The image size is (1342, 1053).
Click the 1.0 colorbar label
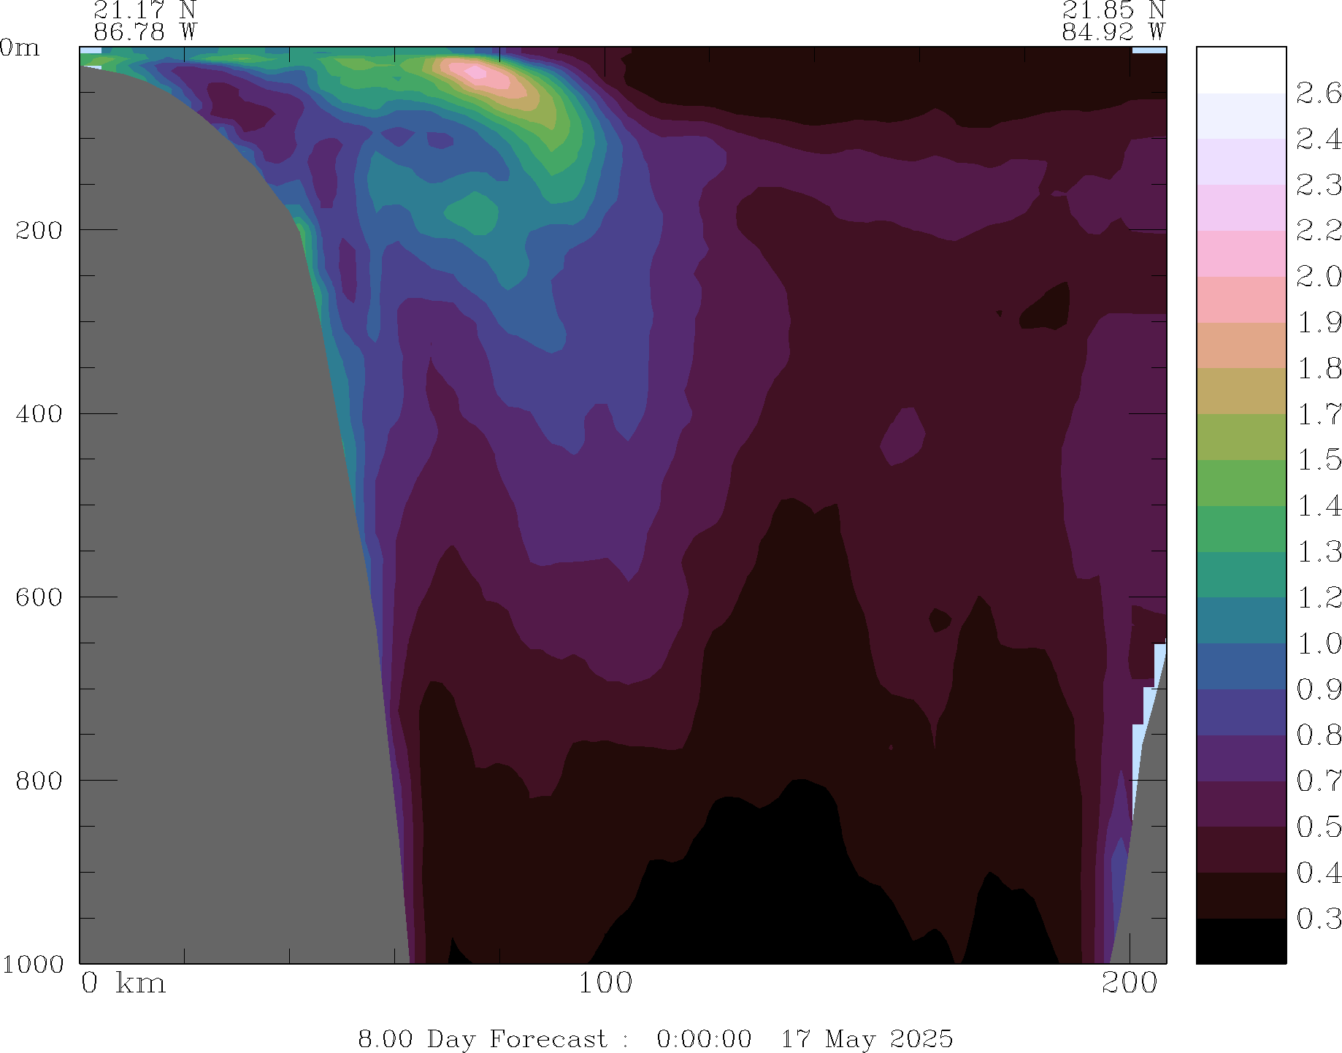point(1319,643)
